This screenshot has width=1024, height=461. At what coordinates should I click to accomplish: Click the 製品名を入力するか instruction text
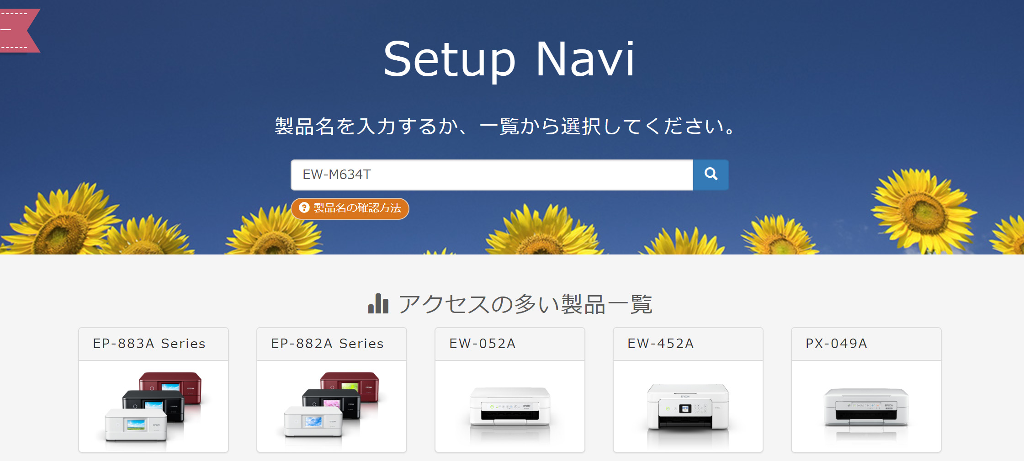coord(505,126)
